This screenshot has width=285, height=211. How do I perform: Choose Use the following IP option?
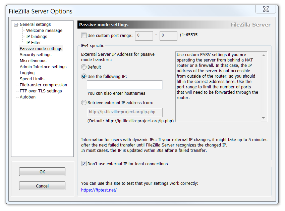pyautogui.click(x=84, y=76)
